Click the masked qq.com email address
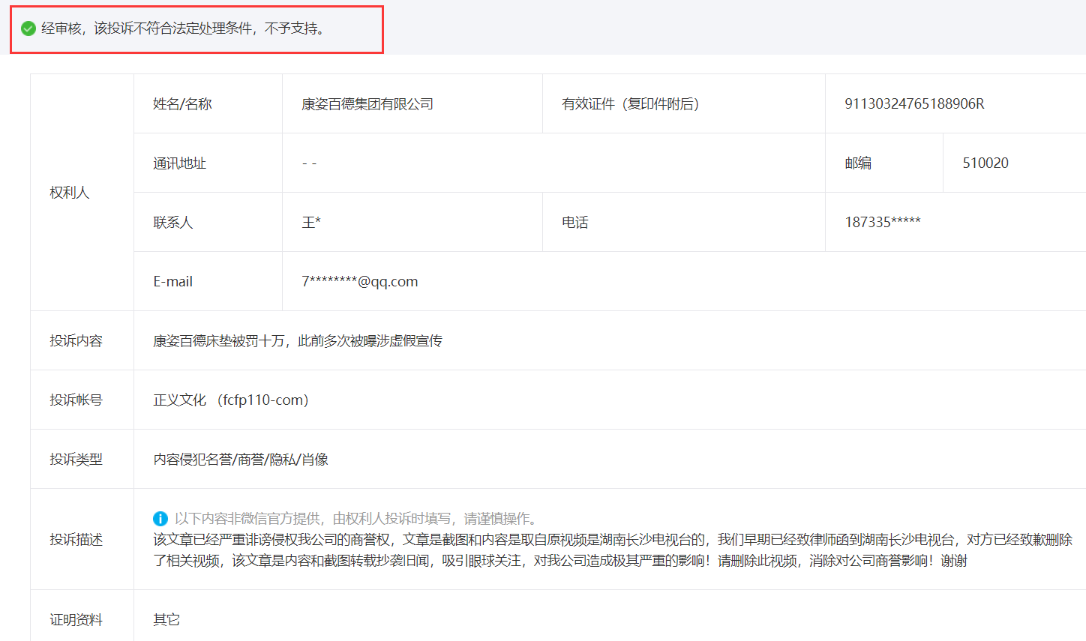 coord(360,282)
